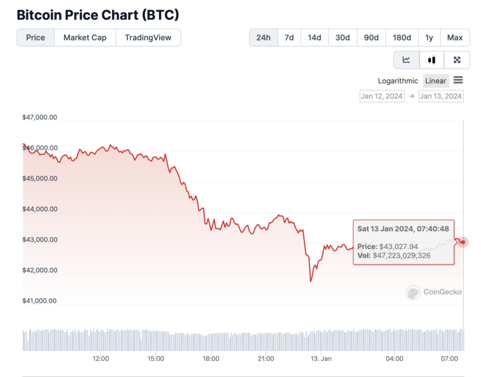481x377 pixels.
Task: Select the 7d range button
Action: [x=289, y=38]
